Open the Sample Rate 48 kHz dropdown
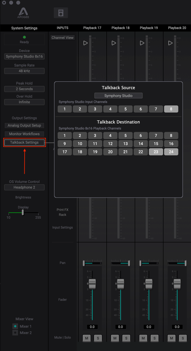This screenshot has width=191, height=351. (24, 71)
